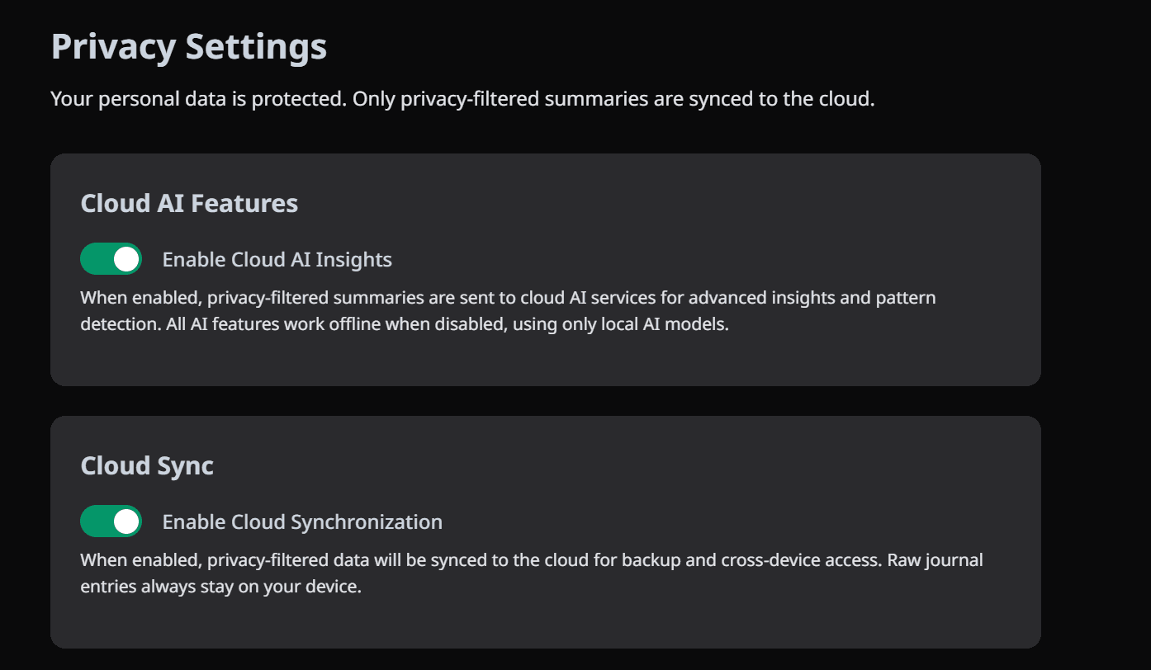Click the Cloud AI Features section title
The width and height of the screenshot is (1151, 670).
point(189,203)
